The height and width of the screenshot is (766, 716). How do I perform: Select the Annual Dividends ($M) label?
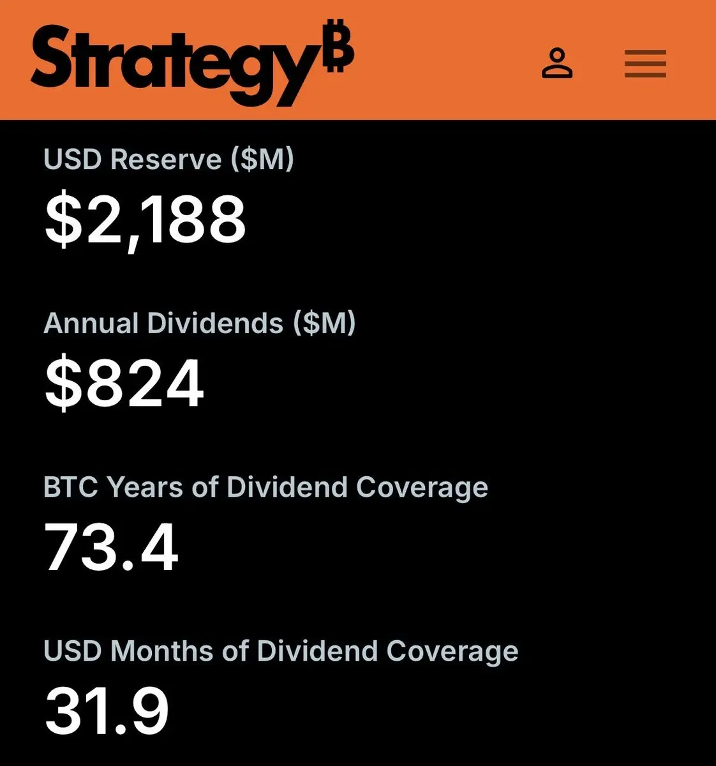[x=199, y=323]
